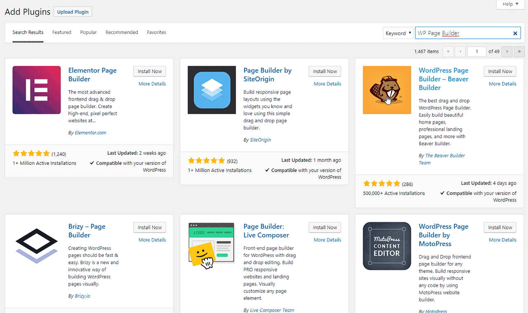Click the SiteOrigin Page Builder layers icon

tap(212, 90)
